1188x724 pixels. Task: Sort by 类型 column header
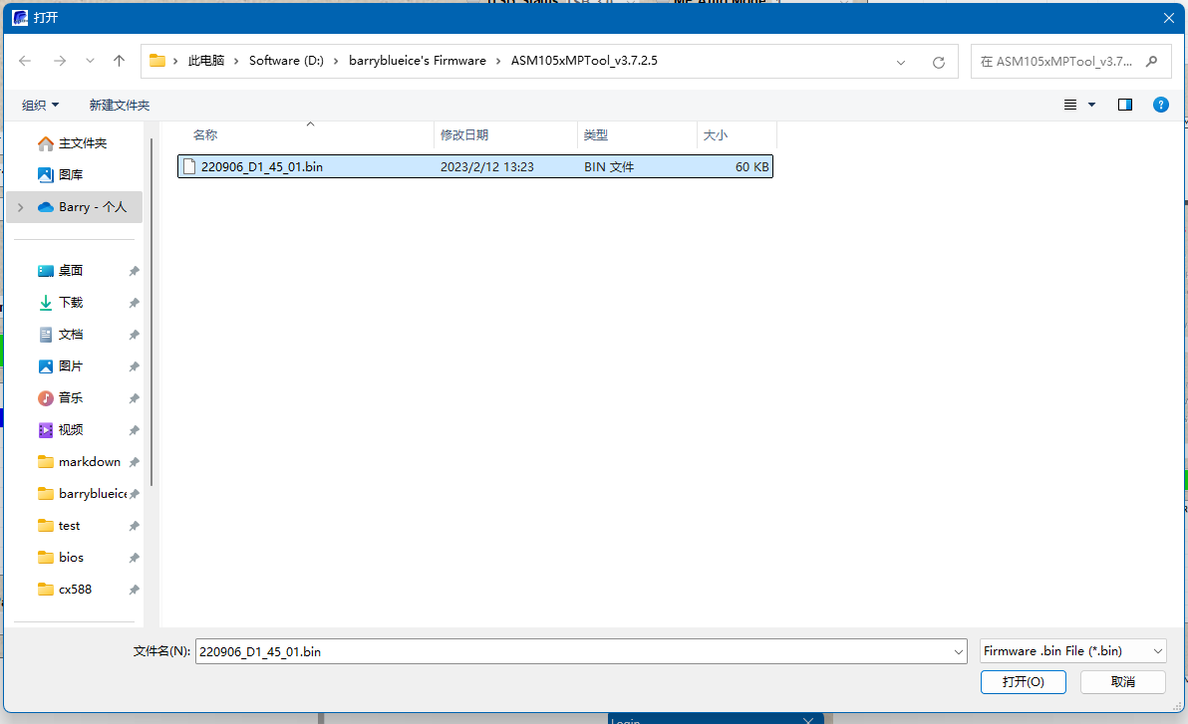(637, 134)
